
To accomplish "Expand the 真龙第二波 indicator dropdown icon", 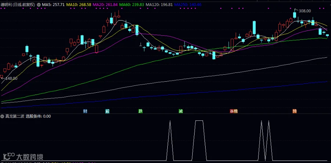I will 2,116.
